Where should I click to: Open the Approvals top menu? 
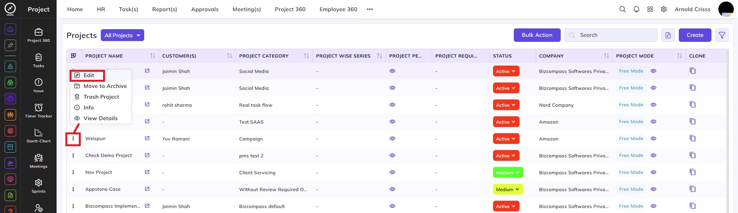point(205,9)
